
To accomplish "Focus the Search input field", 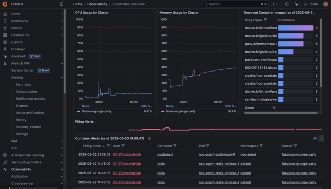I will (x=235, y=4).
